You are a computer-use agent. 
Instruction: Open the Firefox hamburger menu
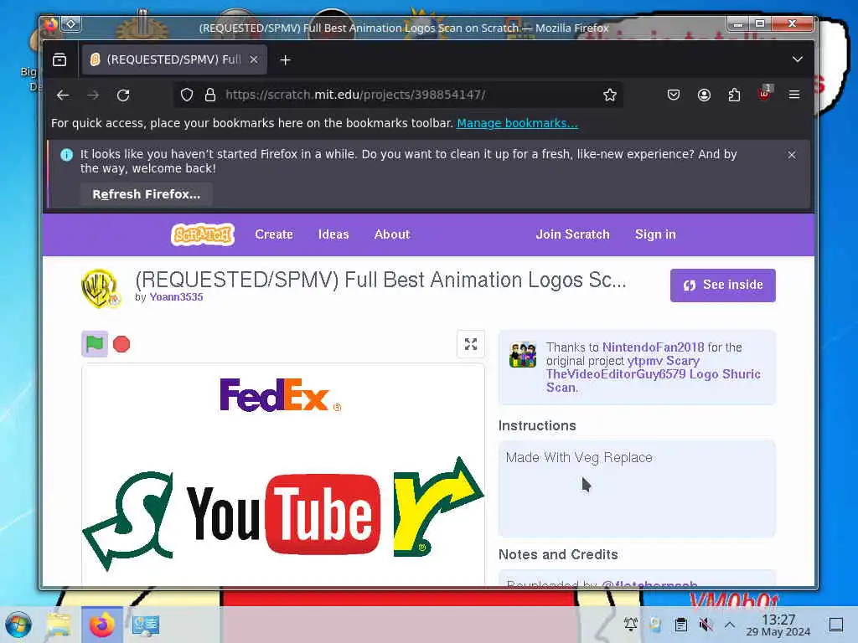[x=794, y=95]
